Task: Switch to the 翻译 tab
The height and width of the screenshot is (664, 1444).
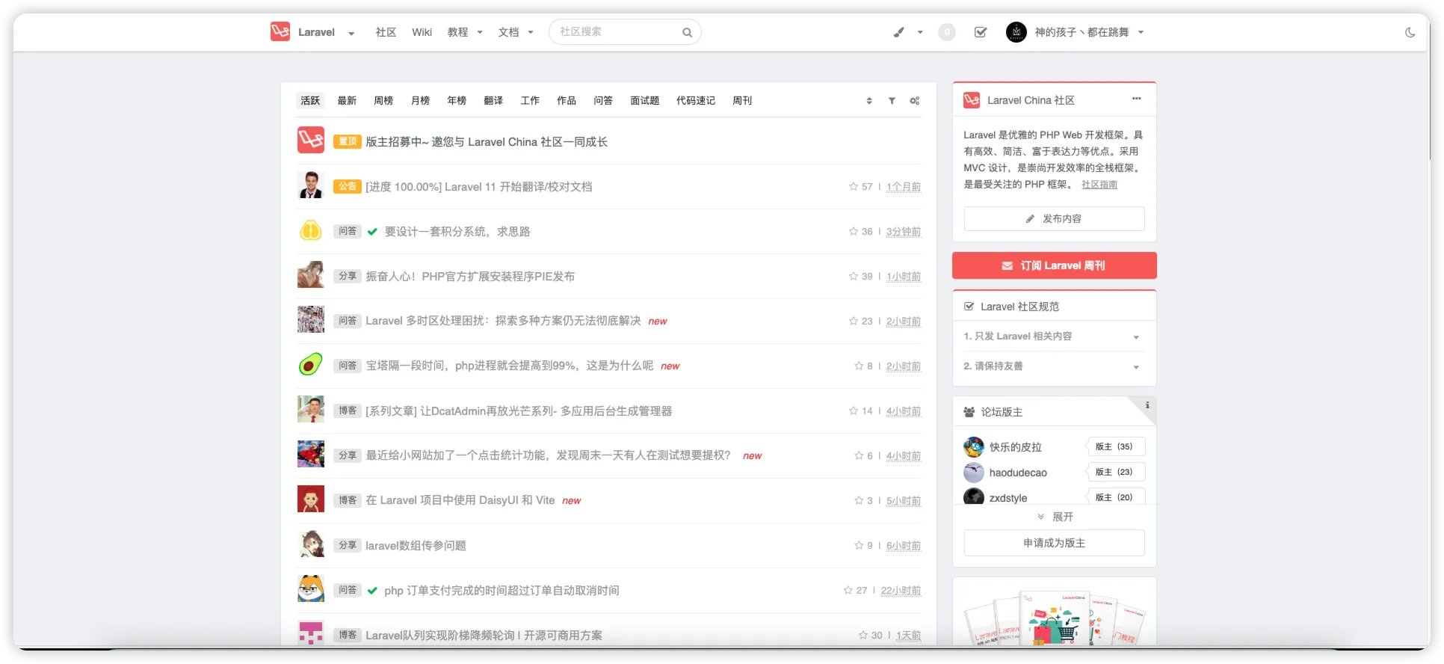Action: click(493, 100)
